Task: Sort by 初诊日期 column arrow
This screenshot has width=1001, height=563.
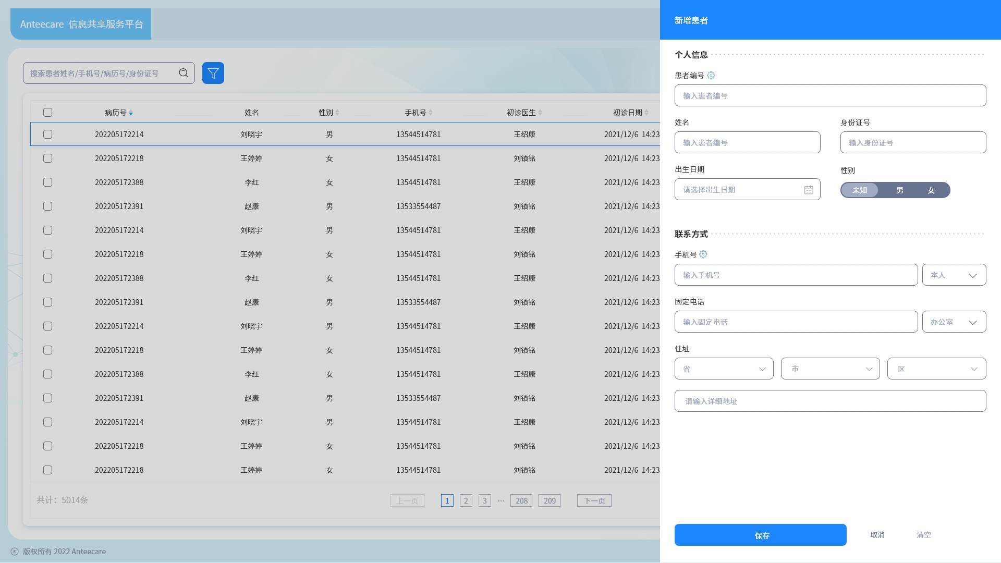Action: pyautogui.click(x=646, y=113)
